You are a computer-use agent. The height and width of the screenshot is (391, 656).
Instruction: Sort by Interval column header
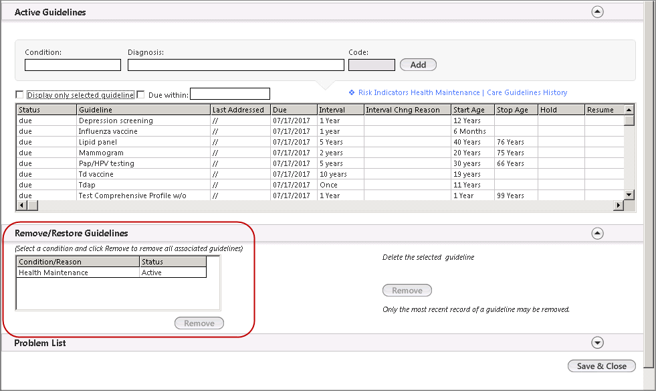[x=340, y=110]
